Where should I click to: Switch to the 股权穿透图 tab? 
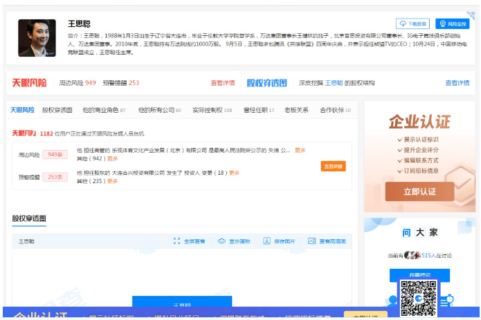click(x=57, y=110)
